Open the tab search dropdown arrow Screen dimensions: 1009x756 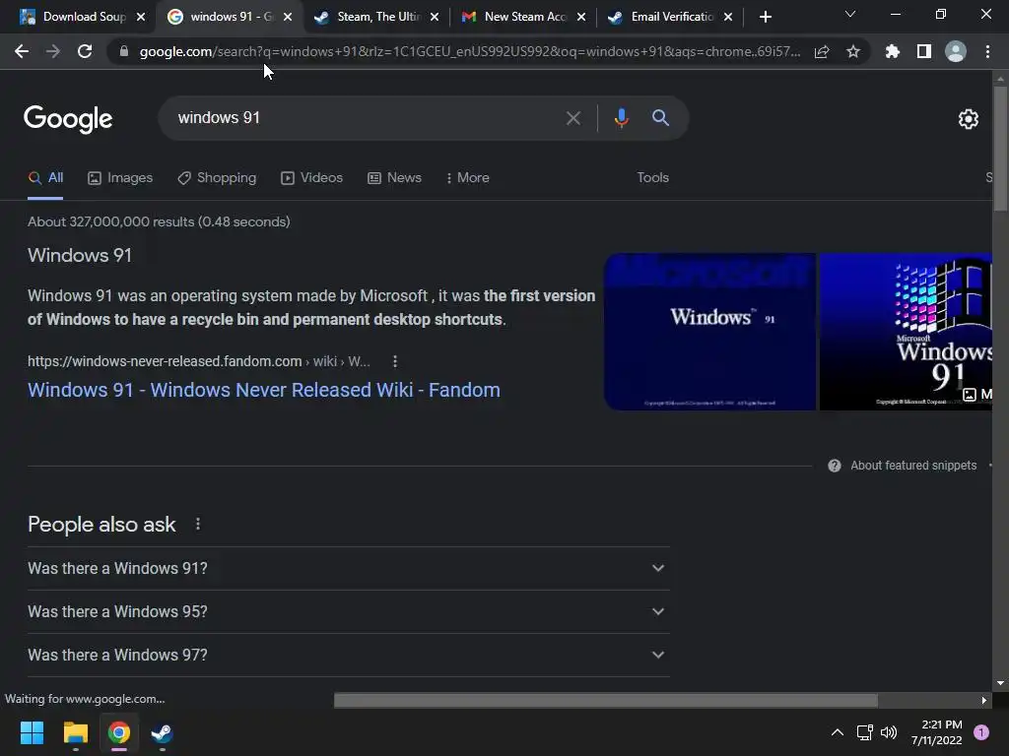(850, 14)
